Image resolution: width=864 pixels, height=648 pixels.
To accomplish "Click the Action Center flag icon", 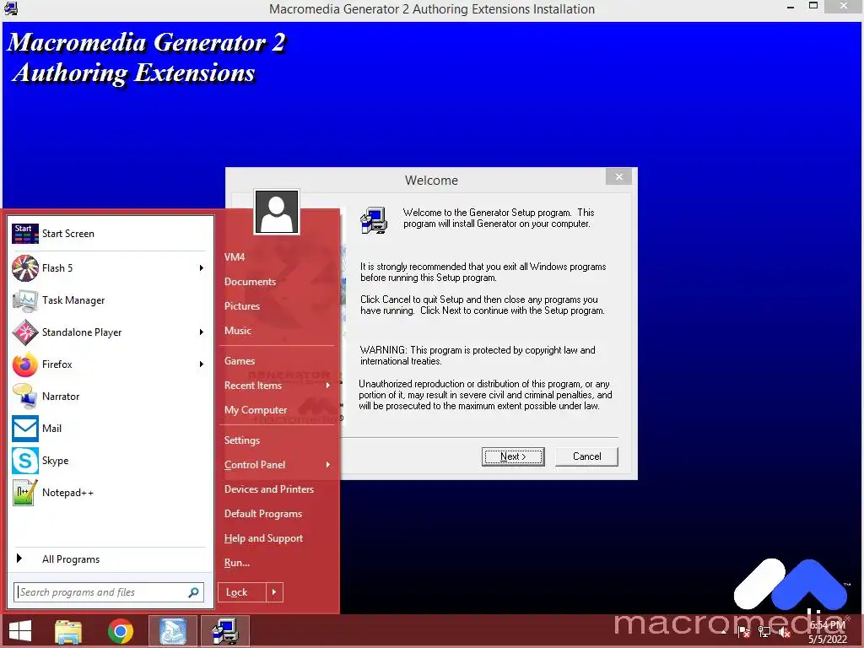I will point(744,631).
